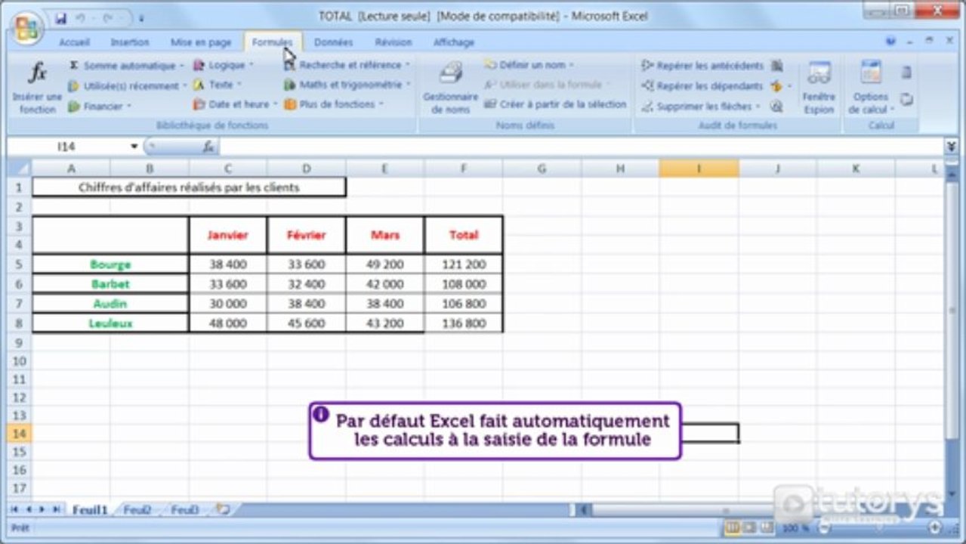Screen dimensions: 966x544
Task: Click the Undo quick access icon
Action: [x=81, y=17]
